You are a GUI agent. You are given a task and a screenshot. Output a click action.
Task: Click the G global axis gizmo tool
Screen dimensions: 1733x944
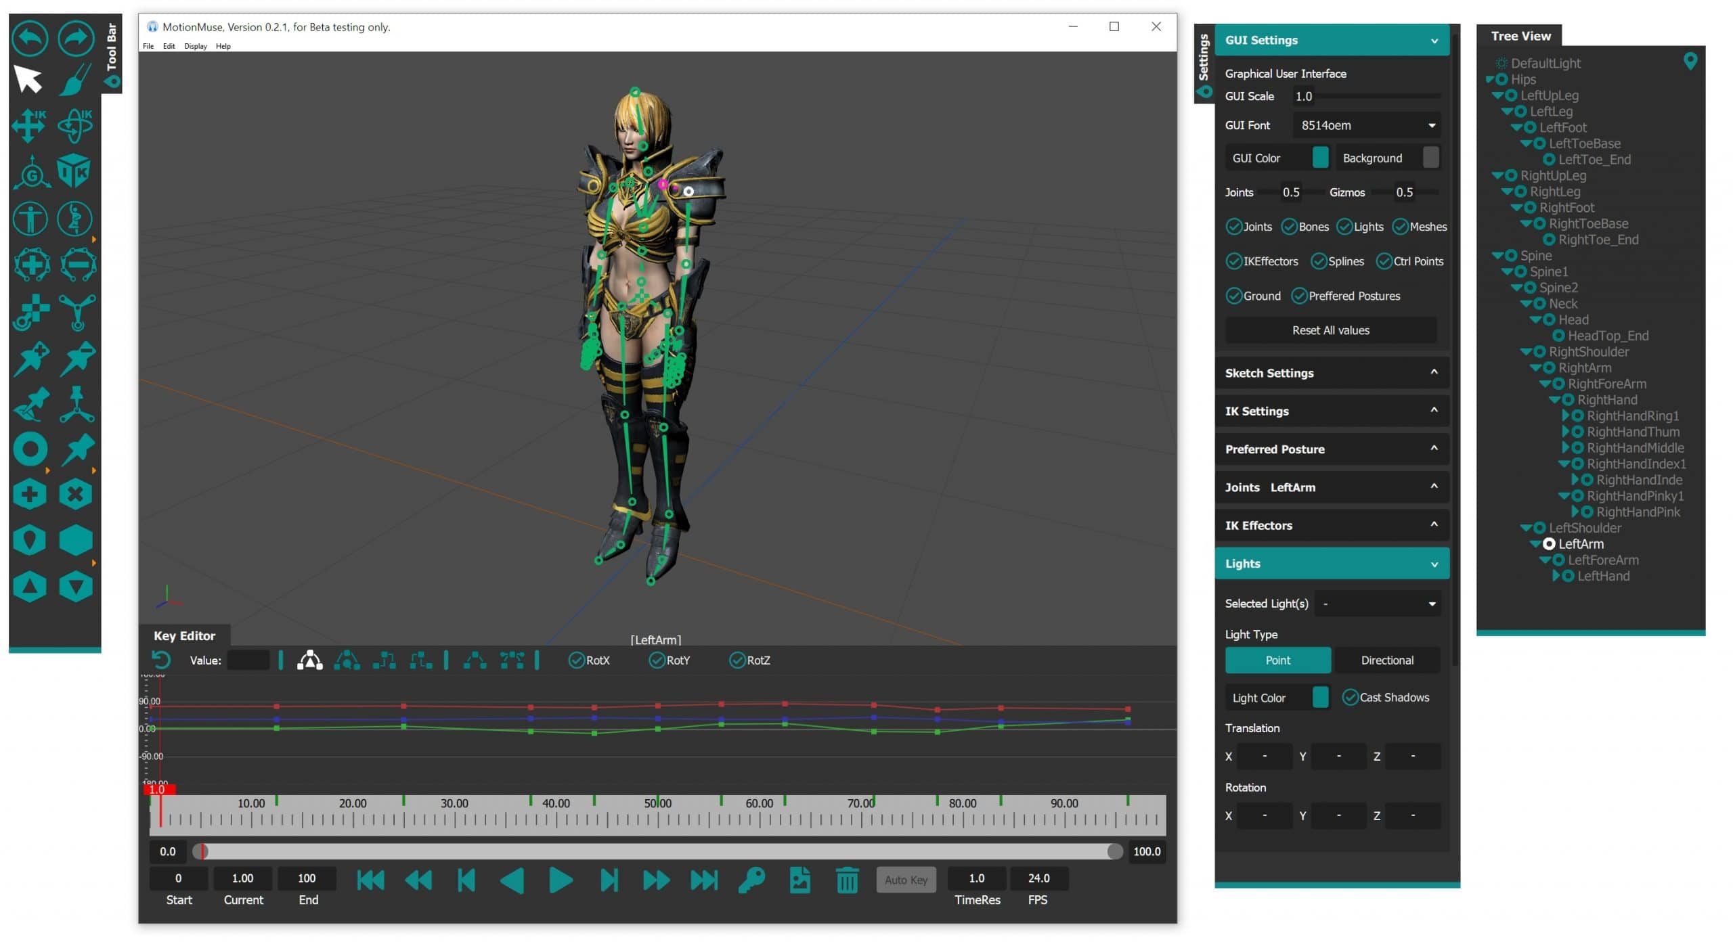point(30,172)
